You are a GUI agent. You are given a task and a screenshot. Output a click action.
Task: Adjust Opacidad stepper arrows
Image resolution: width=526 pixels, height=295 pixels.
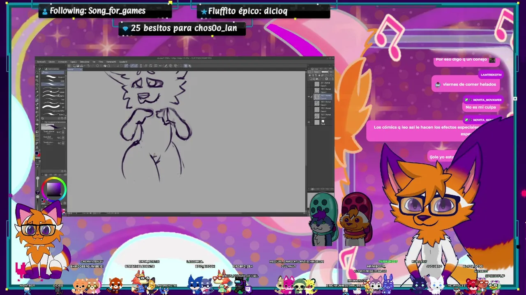coord(61,138)
